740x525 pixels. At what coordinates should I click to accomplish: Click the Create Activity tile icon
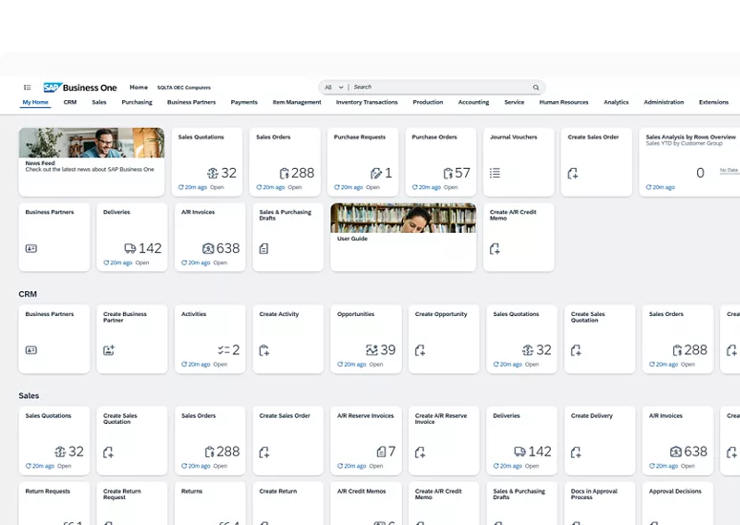[264, 350]
